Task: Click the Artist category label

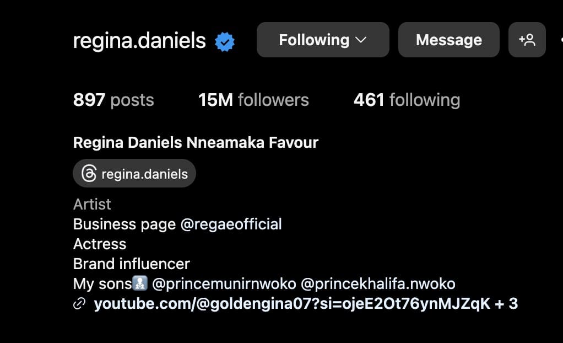Action: pyautogui.click(x=92, y=205)
